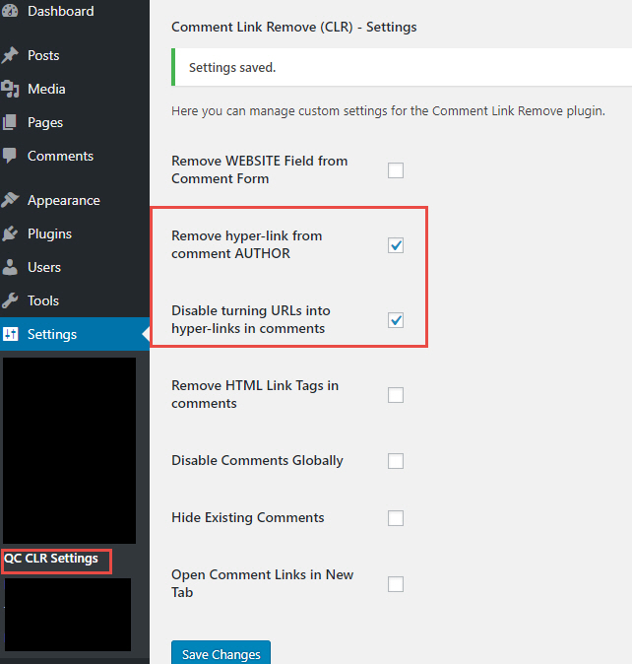Click the Users person icon

[10, 267]
